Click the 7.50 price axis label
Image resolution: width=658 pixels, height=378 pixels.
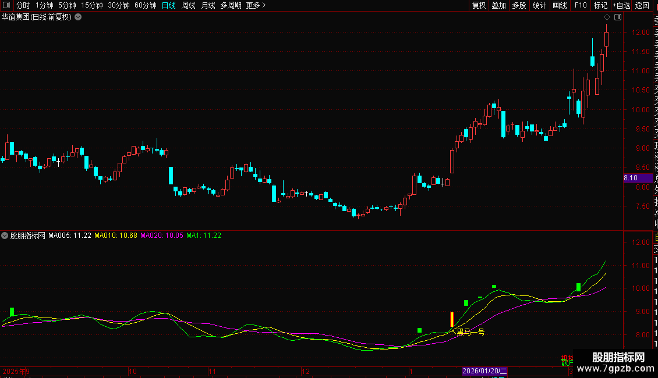pyautogui.click(x=642, y=206)
